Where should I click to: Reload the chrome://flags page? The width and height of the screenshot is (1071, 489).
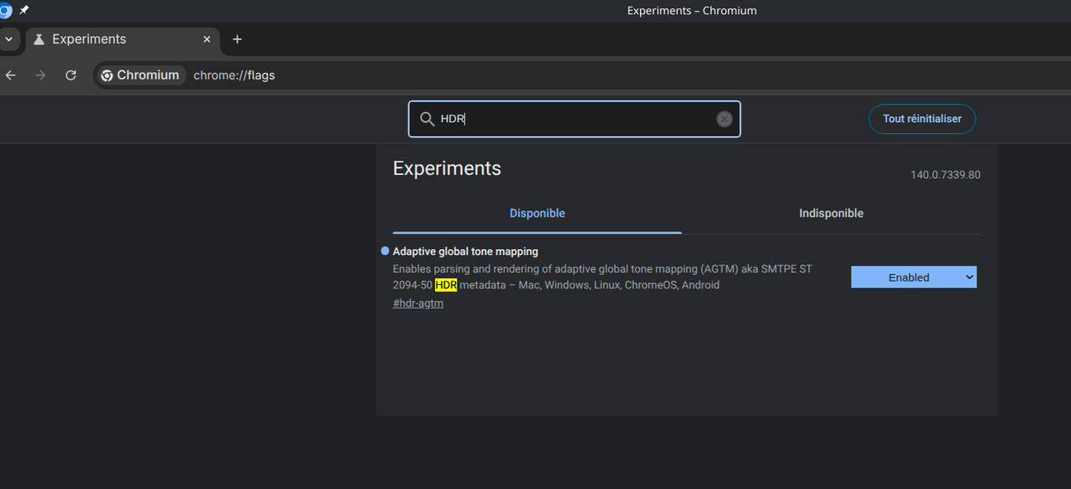click(x=71, y=75)
